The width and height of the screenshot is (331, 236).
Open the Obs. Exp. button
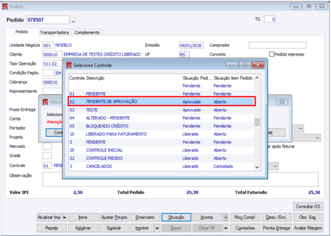pyautogui.click(x=308, y=217)
